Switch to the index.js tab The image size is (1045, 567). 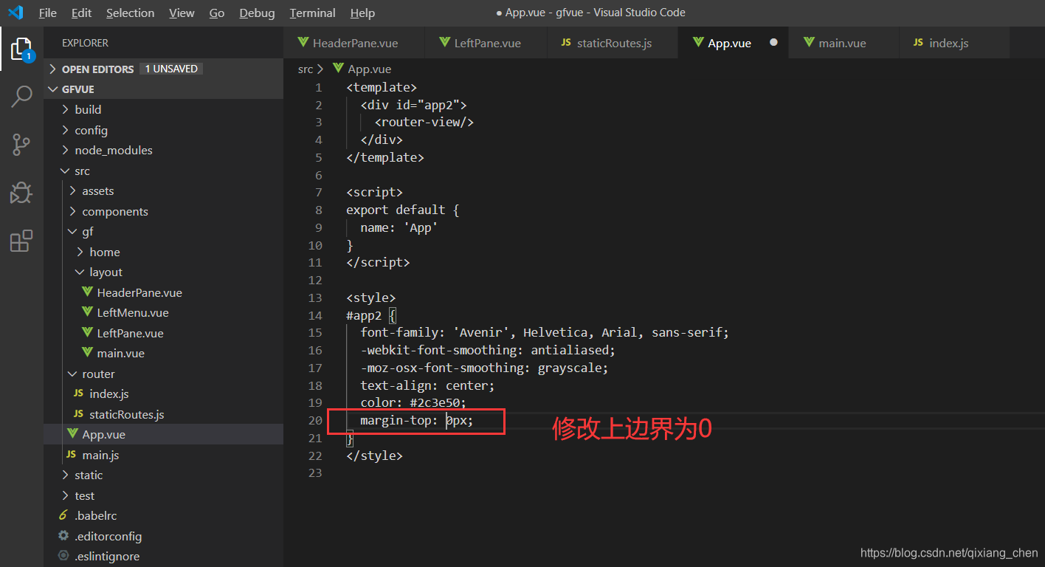953,43
